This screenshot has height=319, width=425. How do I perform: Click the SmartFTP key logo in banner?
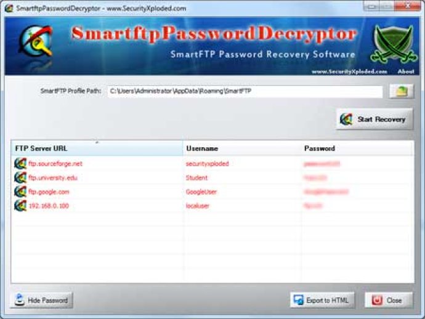pos(36,41)
